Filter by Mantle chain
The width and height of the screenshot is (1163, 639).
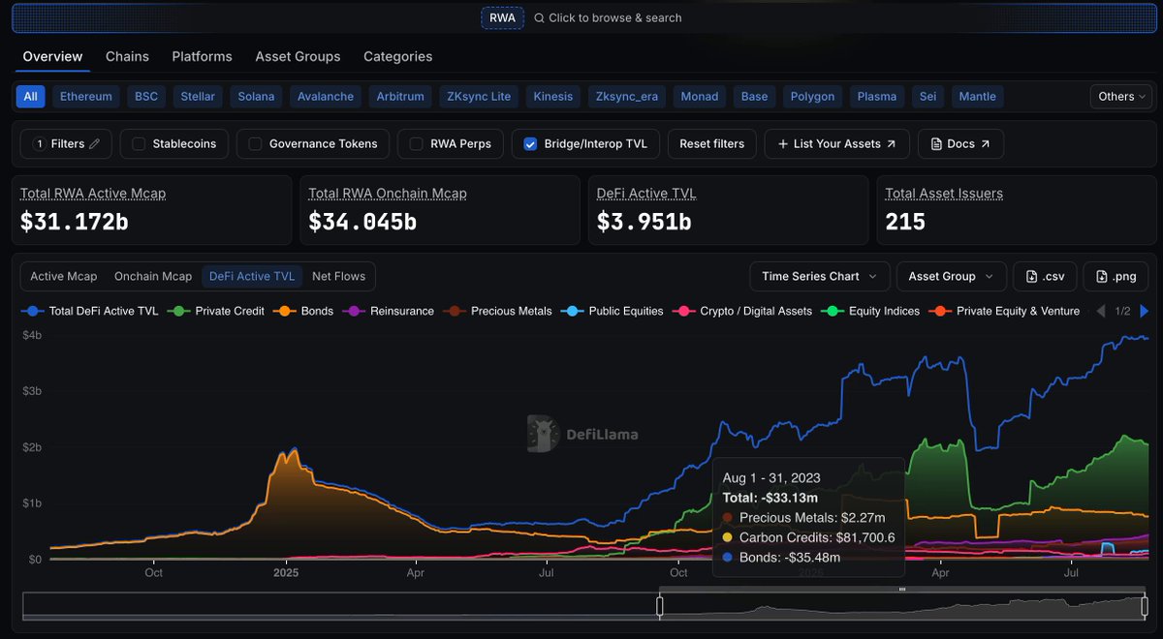(x=977, y=96)
